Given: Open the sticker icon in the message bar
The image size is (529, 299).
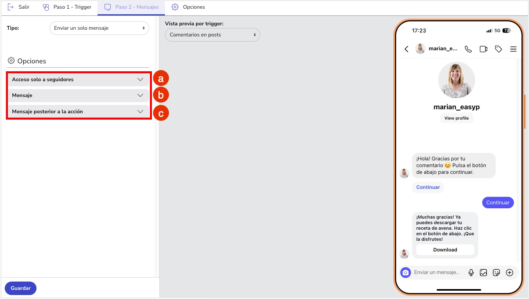Looking at the screenshot, I should (496, 272).
